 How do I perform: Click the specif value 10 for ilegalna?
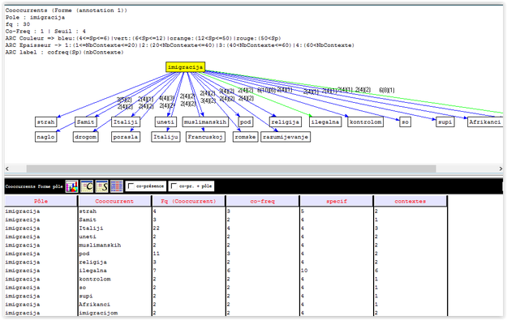tap(337, 271)
